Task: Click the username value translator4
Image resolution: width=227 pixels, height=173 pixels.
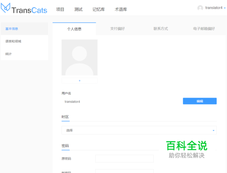Action: (x=72, y=101)
